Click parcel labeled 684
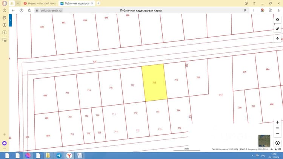 (x=268, y=69)
